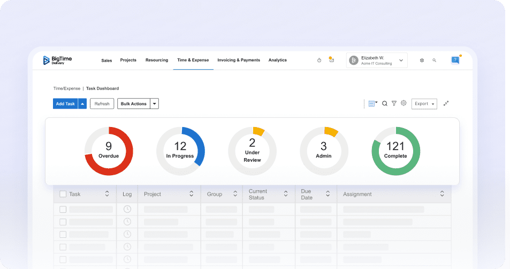510x269 pixels.
Task: Tick the select-all checkbox in Task header
Action: 63,194
